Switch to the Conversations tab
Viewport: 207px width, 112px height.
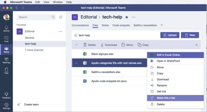coord(80,25)
